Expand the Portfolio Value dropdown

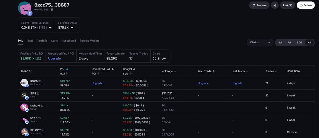point(72,28)
